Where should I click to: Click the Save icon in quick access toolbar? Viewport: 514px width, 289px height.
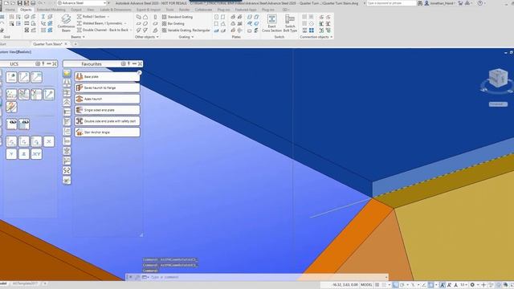tap(19, 3)
